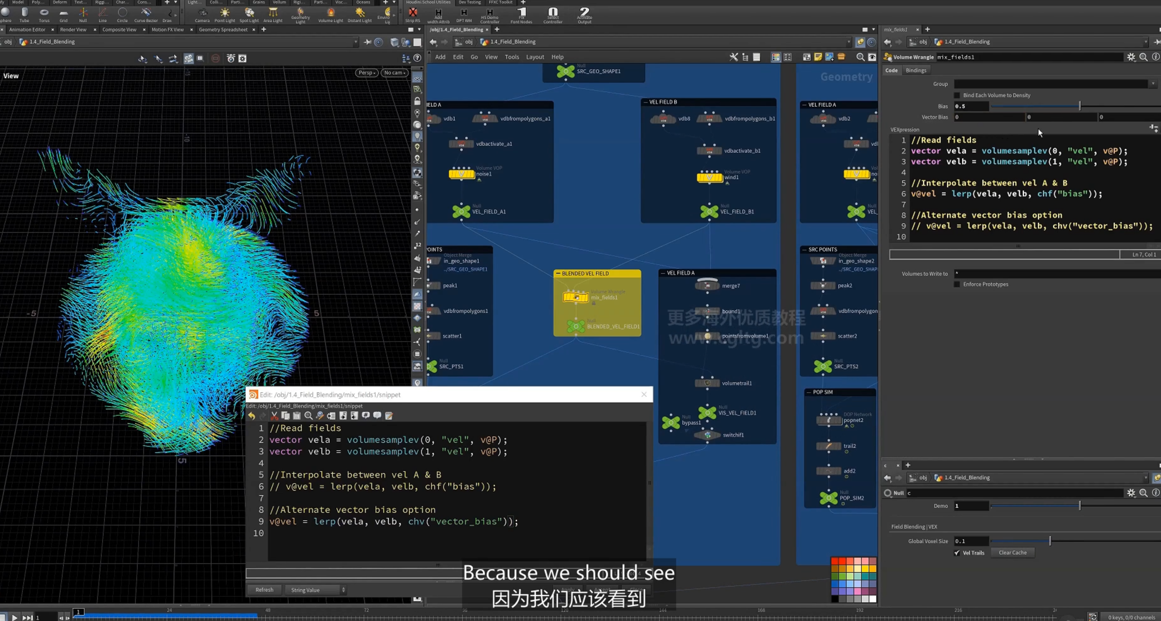Switch to the Bindings tab

(916, 70)
